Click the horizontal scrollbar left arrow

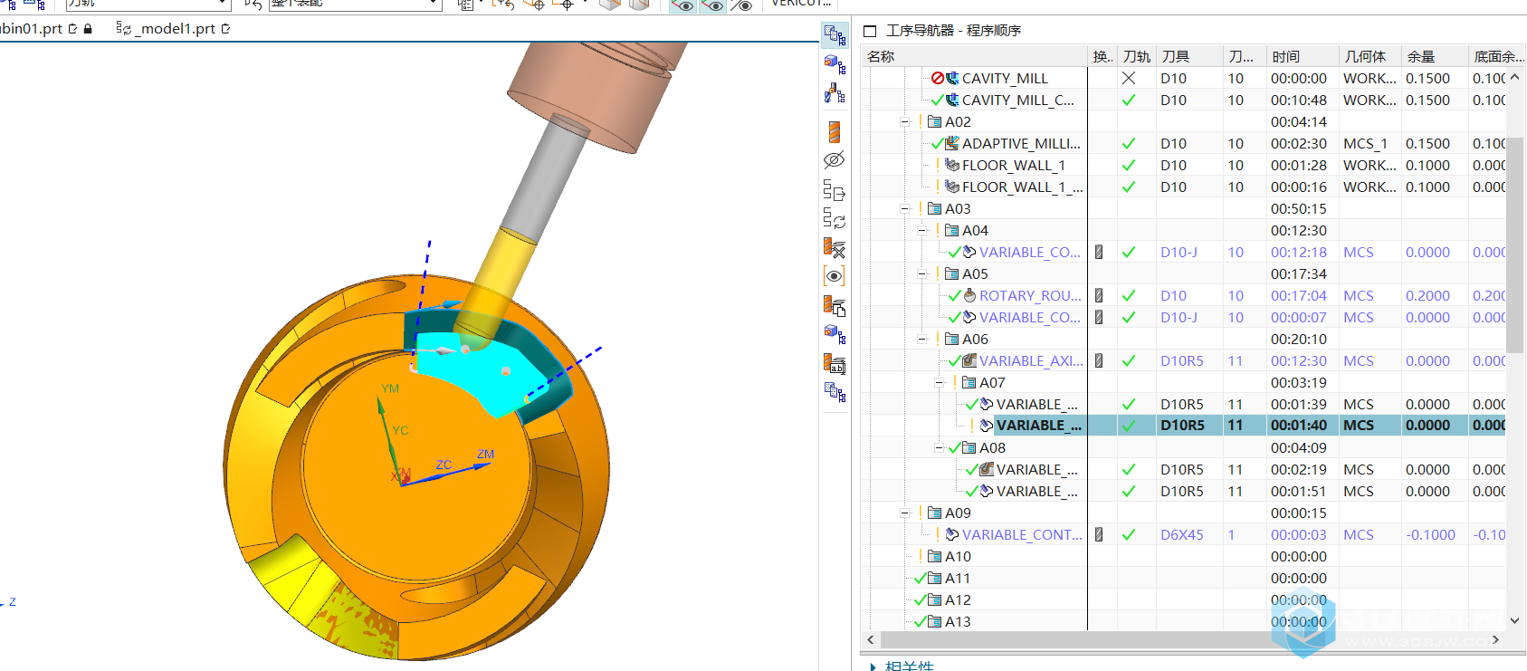click(871, 639)
